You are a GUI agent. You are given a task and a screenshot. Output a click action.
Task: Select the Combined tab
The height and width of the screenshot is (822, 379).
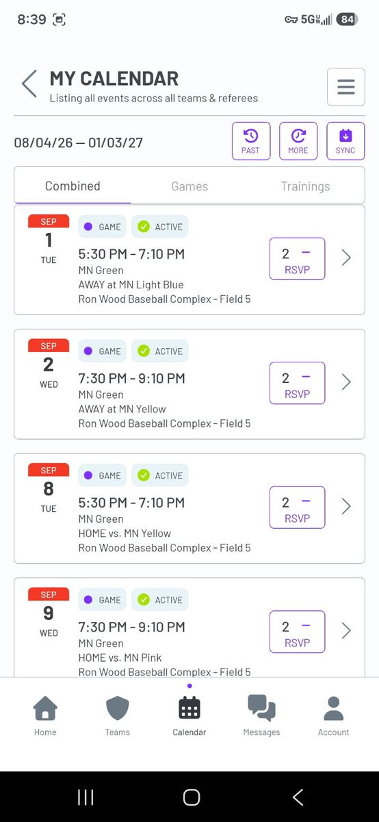[x=73, y=186]
